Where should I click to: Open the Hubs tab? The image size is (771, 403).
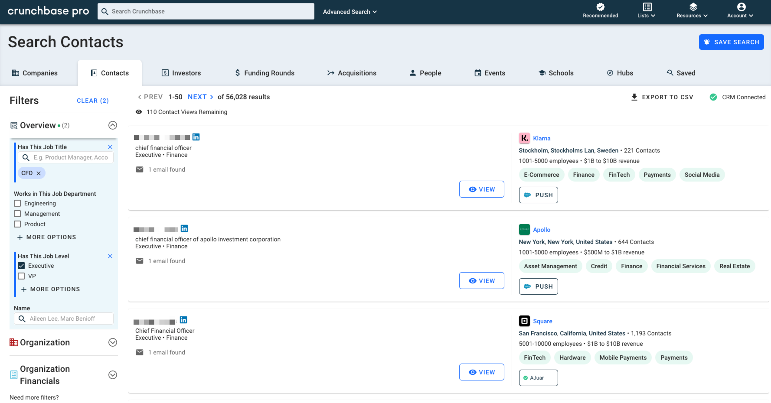pos(620,73)
